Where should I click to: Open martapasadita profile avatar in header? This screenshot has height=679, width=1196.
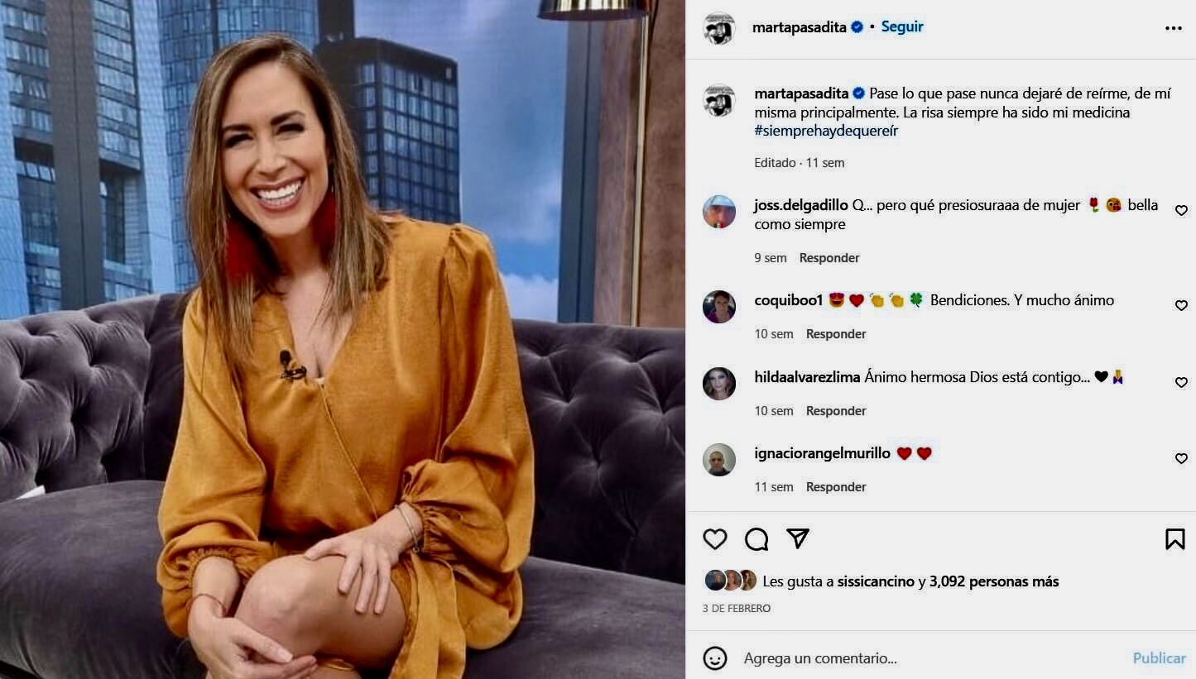pyautogui.click(x=719, y=28)
